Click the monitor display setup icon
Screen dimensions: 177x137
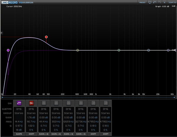coord(150,2)
